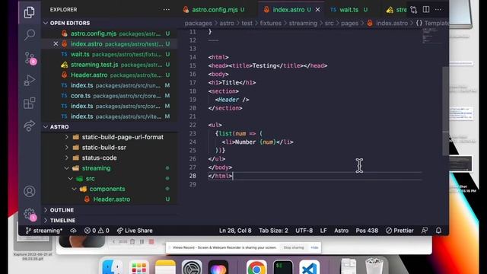Image resolution: width=487 pixels, height=274 pixels.
Task: Open astro.config.mjs from Open Editors
Action: [94, 33]
